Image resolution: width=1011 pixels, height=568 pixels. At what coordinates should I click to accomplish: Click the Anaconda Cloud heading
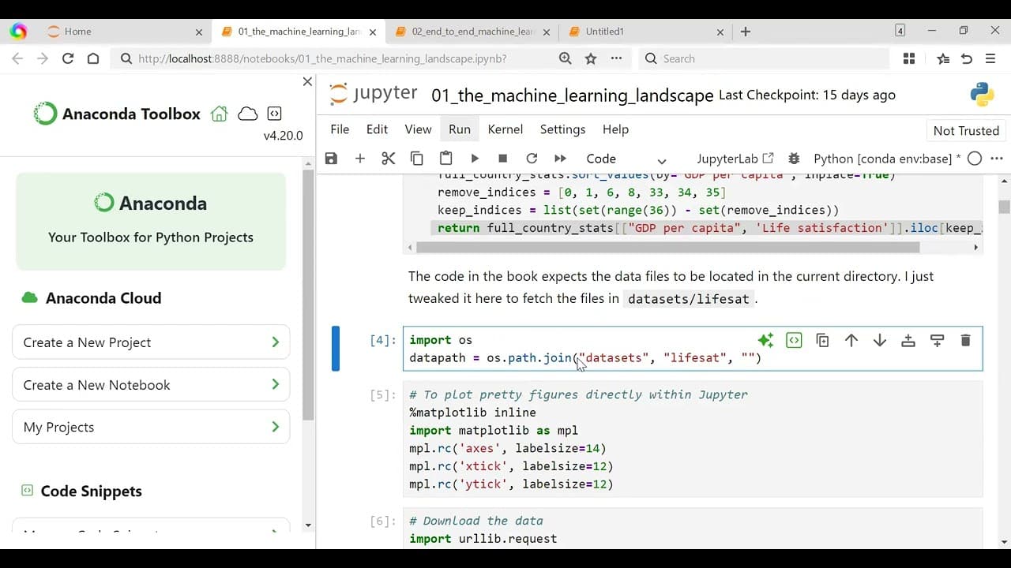[x=103, y=298]
